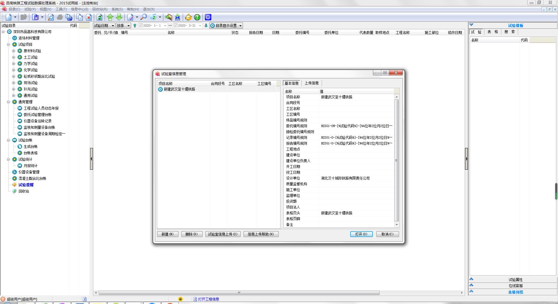Open the 目录显示设置 dropdown

coord(226,26)
